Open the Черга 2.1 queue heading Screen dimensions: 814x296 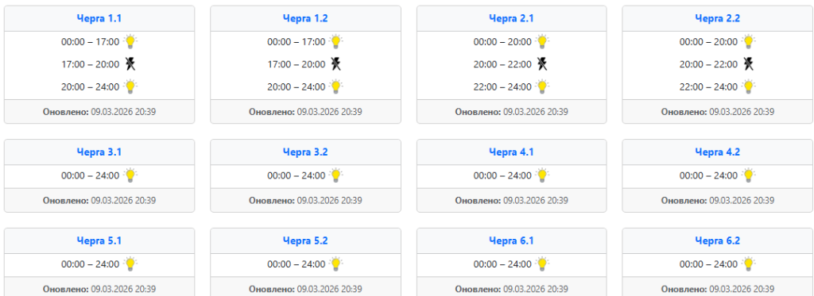click(511, 19)
